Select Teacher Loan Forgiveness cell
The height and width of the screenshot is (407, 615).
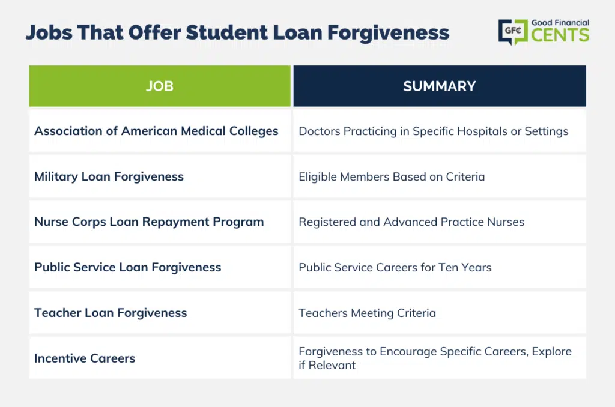pos(160,313)
